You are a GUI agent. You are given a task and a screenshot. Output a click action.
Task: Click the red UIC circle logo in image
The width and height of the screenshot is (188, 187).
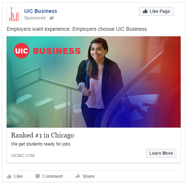(x=22, y=51)
